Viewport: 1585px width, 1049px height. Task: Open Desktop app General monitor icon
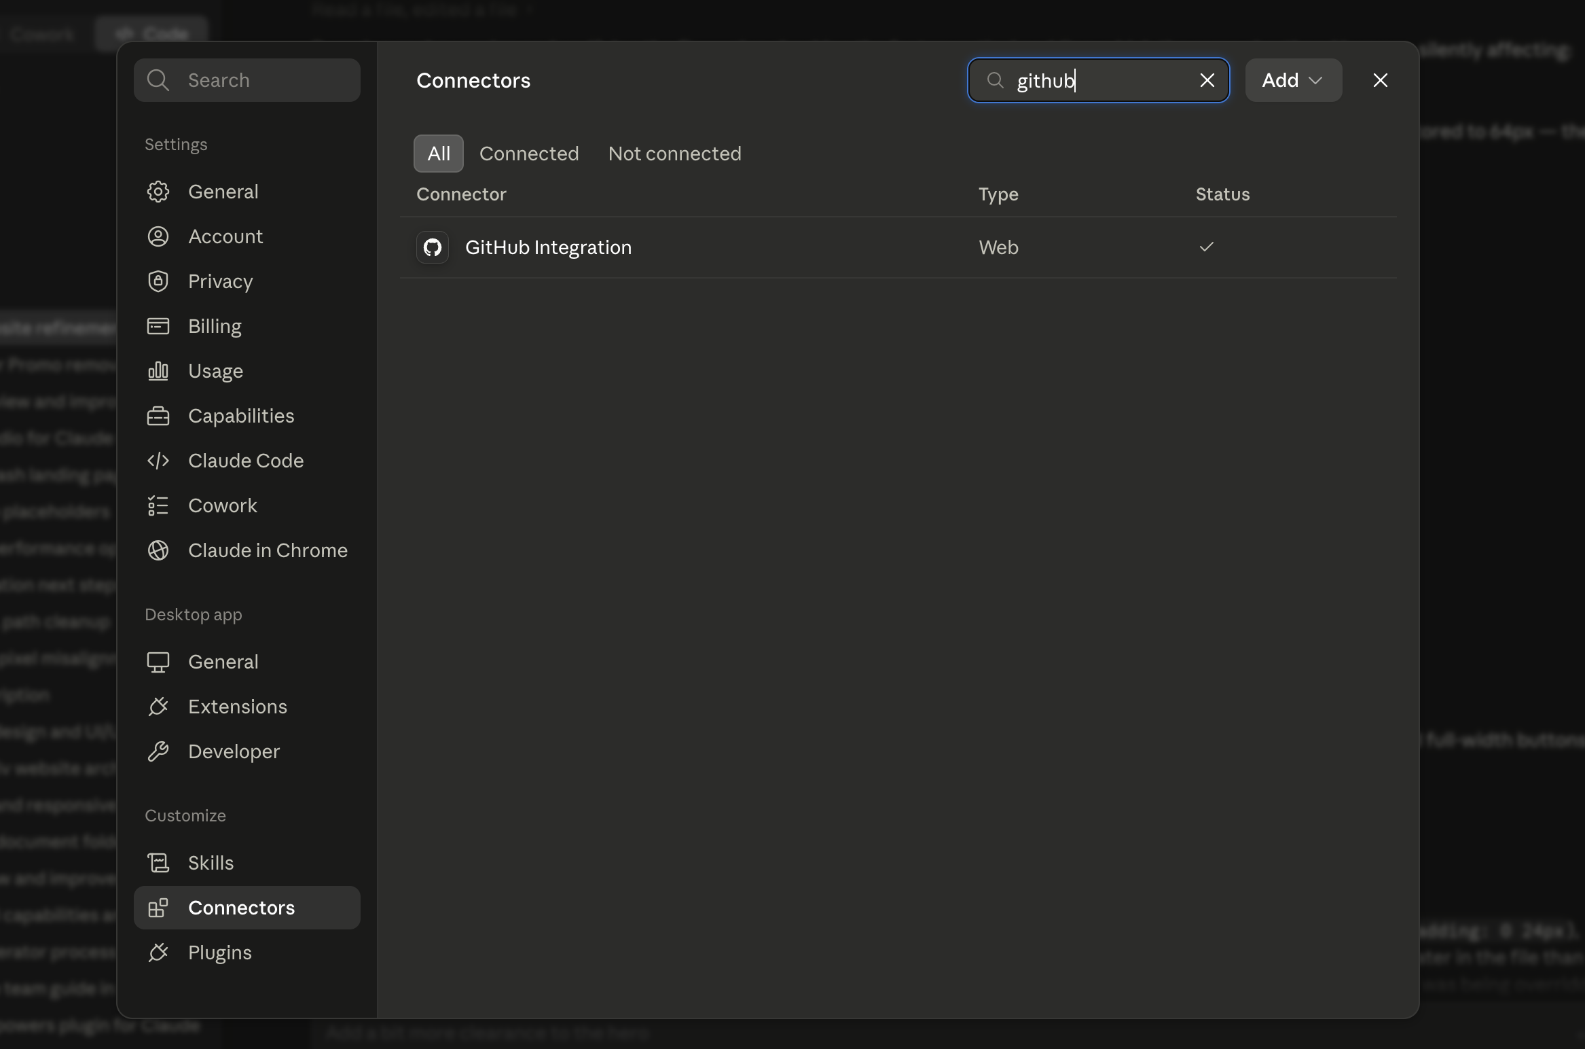click(x=158, y=662)
